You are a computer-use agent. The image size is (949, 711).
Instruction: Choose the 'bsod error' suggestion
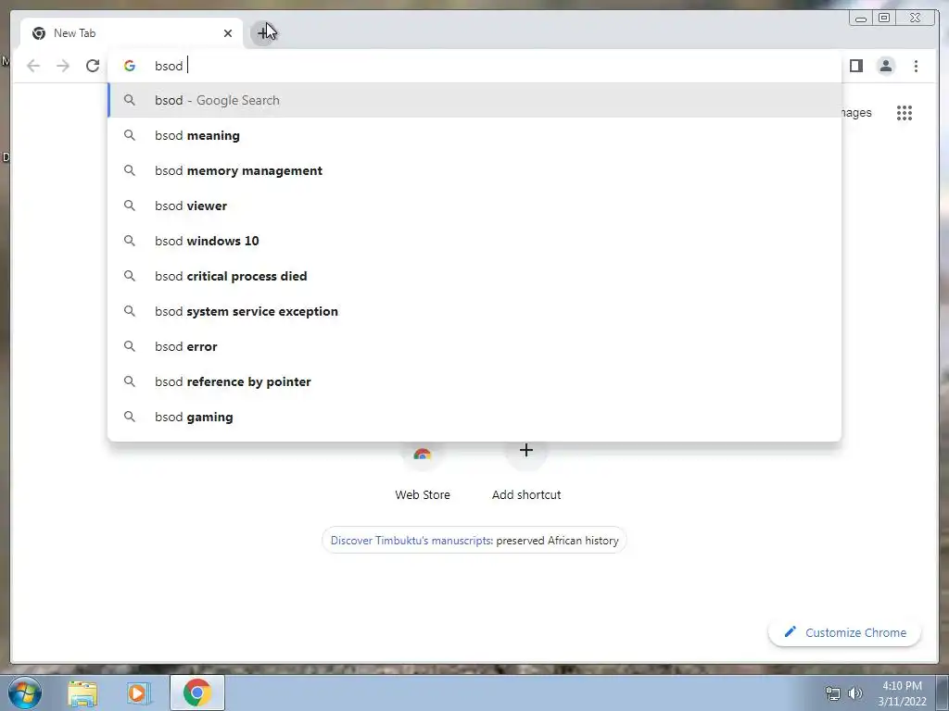(x=474, y=346)
